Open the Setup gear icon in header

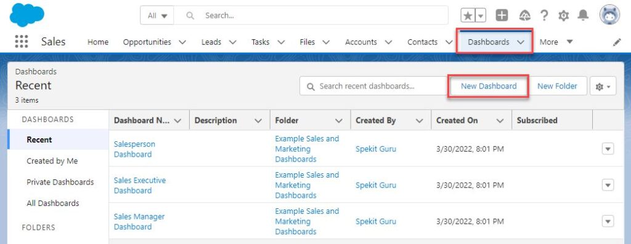pos(563,15)
